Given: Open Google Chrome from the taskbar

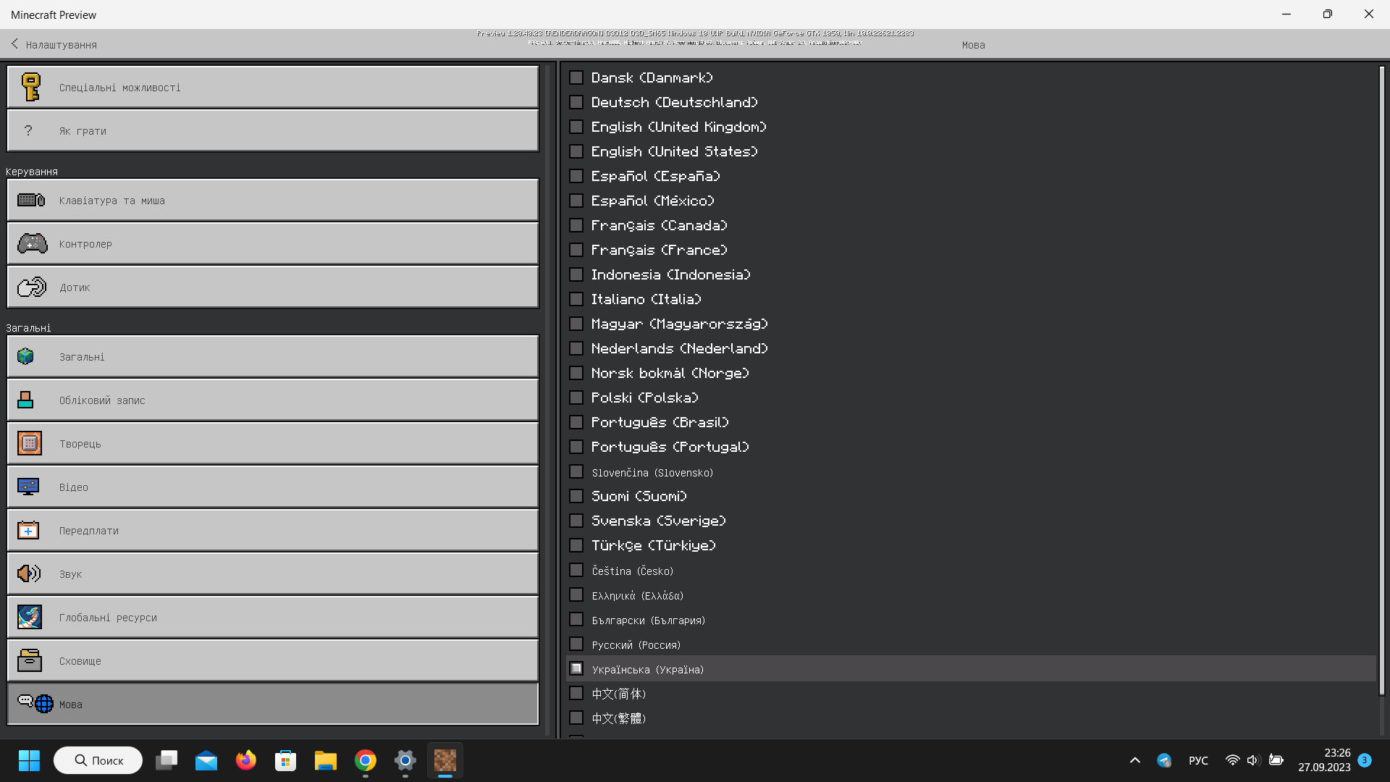Looking at the screenshot, I should [366, 760].
